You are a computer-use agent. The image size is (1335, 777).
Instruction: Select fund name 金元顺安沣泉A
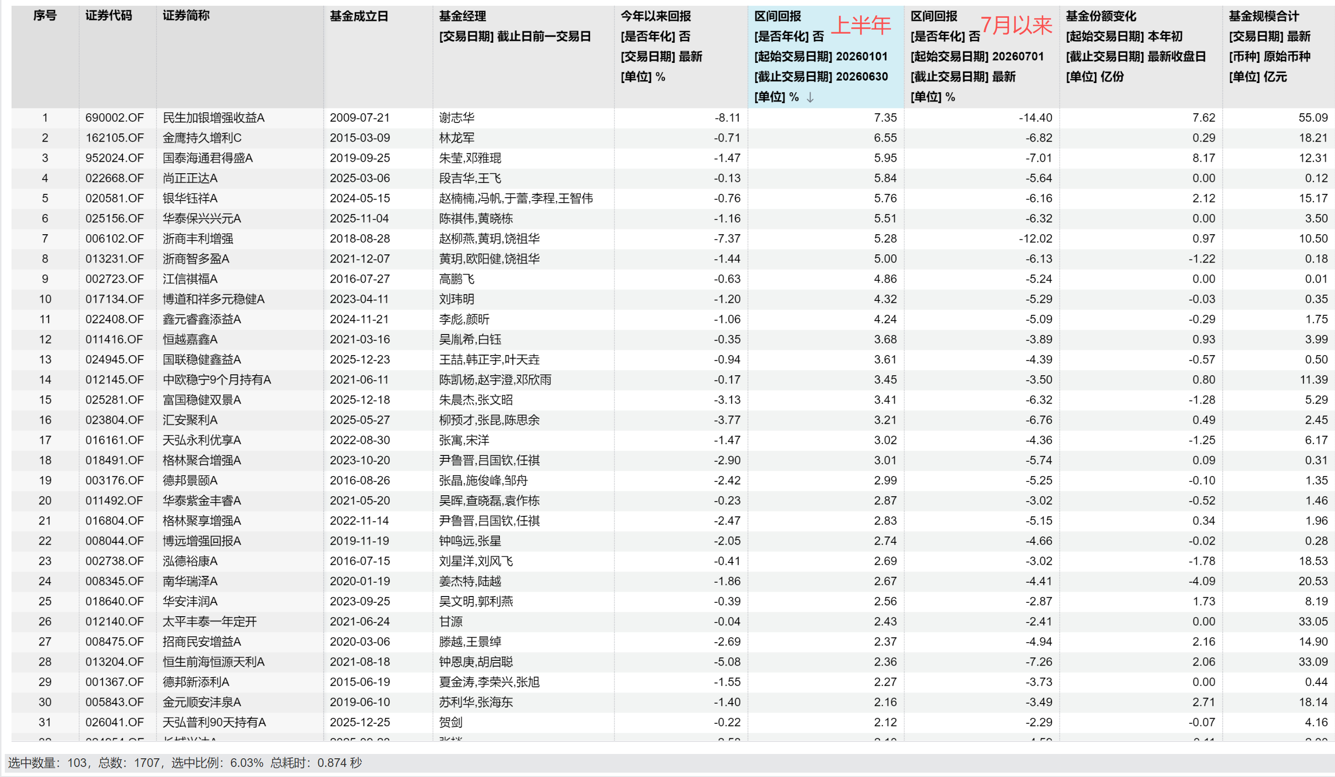(x=202, y=701)
